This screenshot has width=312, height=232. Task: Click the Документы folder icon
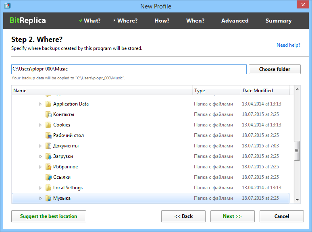(48, 146)
